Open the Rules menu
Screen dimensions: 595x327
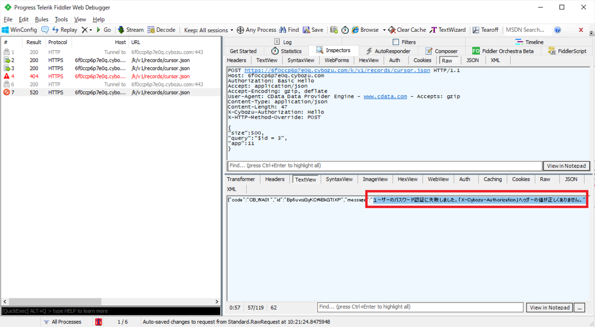[42, 19]
